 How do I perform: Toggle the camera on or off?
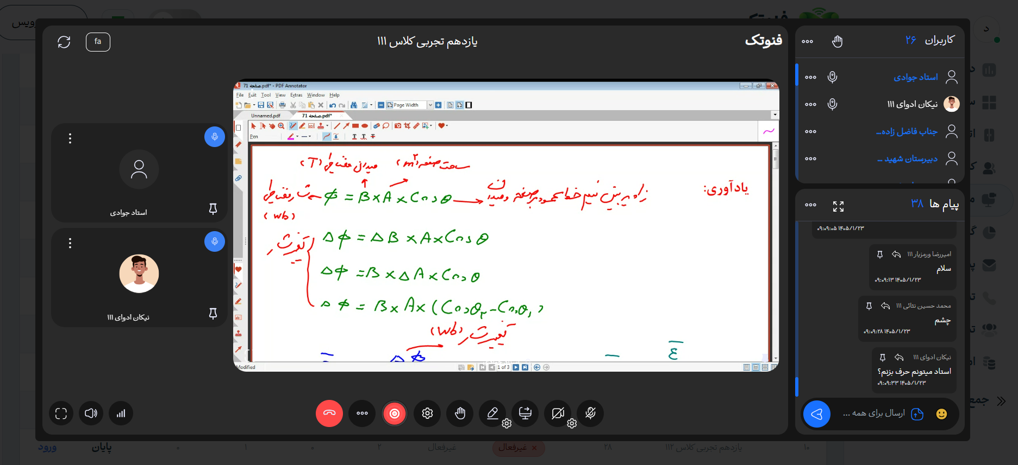(558, 413)
